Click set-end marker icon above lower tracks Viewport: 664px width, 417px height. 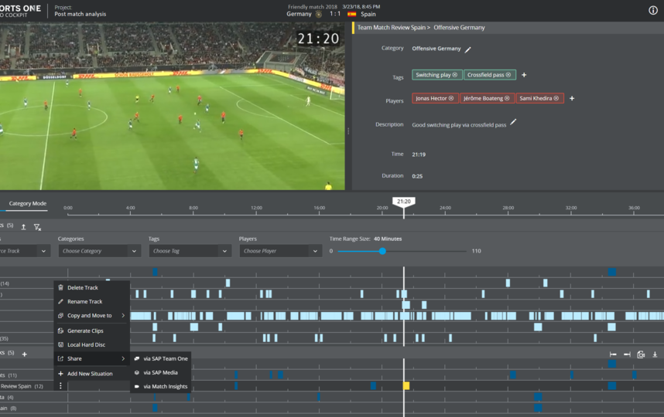(x=627, y=354)
